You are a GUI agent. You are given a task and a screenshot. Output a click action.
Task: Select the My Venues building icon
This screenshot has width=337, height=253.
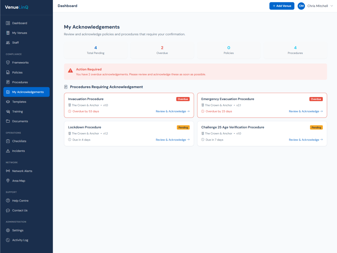8,33
